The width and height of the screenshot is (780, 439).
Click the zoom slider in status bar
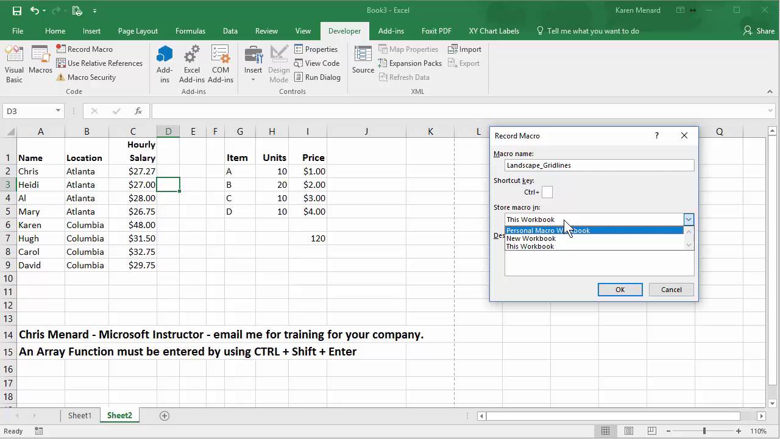[704, 431]
